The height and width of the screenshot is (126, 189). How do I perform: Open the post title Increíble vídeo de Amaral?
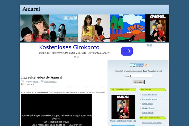(x=42, y=77)
